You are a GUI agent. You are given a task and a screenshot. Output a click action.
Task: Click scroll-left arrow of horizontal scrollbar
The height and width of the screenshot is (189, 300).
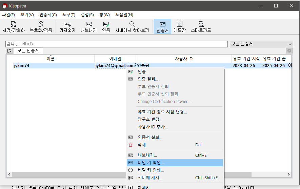point(9,174)
